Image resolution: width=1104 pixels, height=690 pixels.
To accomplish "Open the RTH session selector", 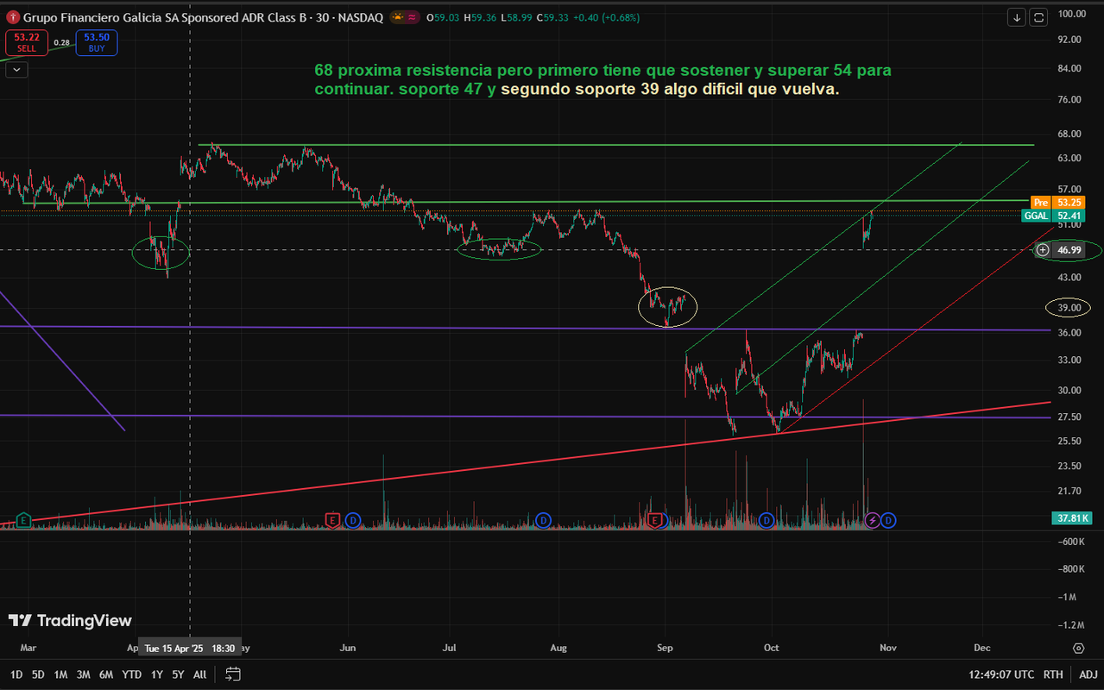I will coord(1053,674).
